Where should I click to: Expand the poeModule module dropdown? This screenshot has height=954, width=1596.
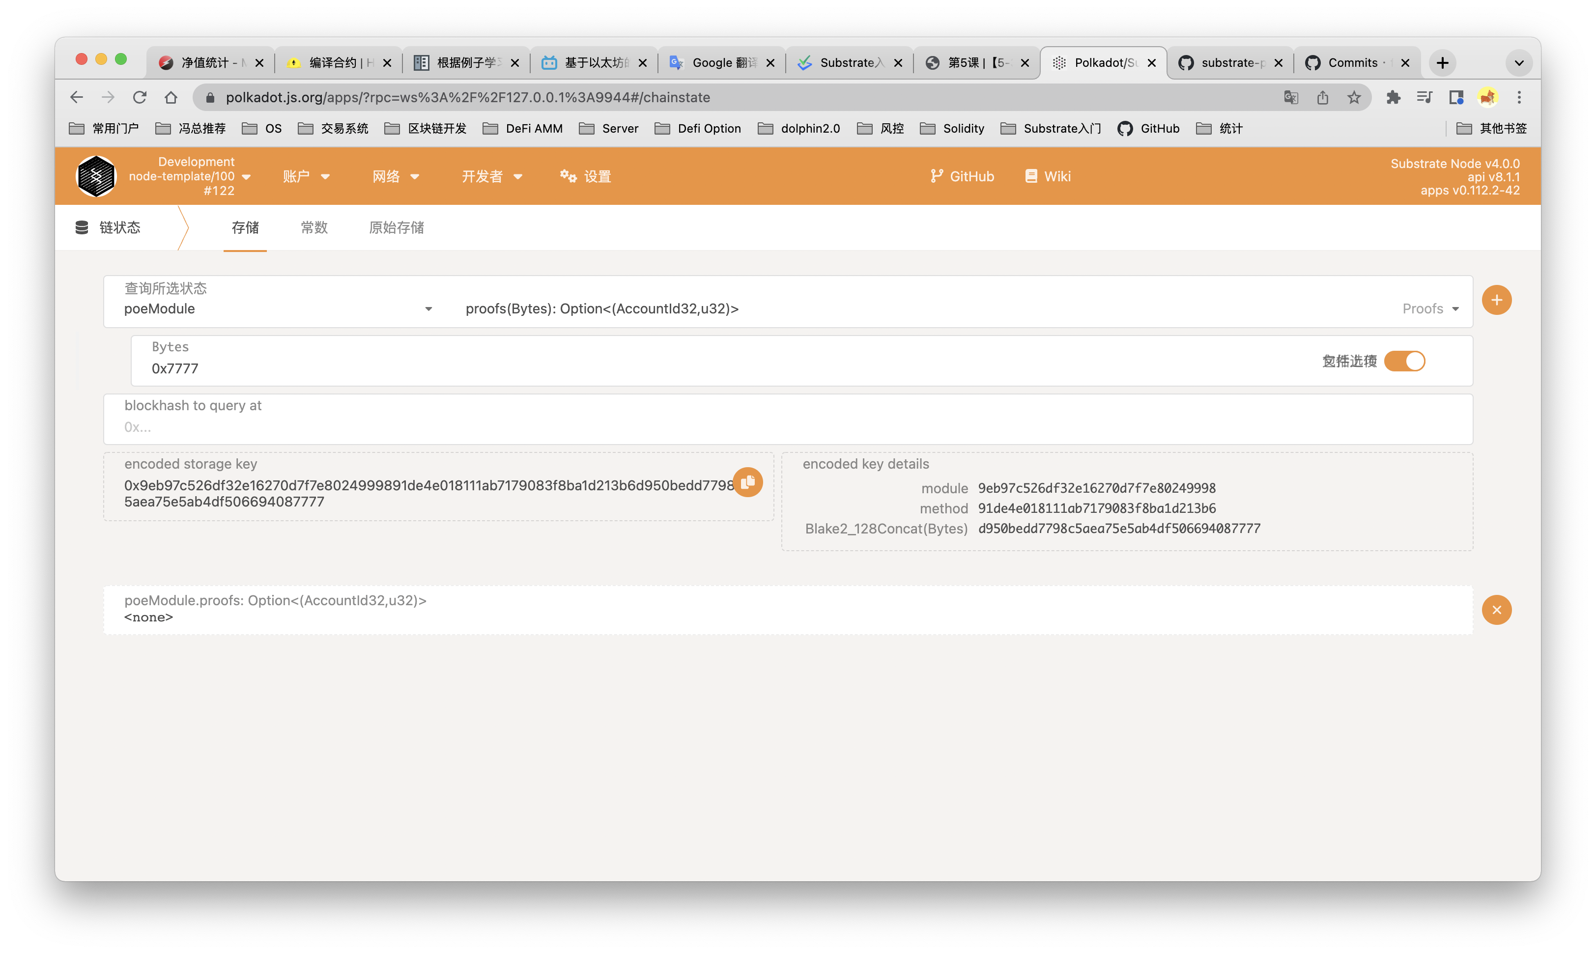(278, 309)
